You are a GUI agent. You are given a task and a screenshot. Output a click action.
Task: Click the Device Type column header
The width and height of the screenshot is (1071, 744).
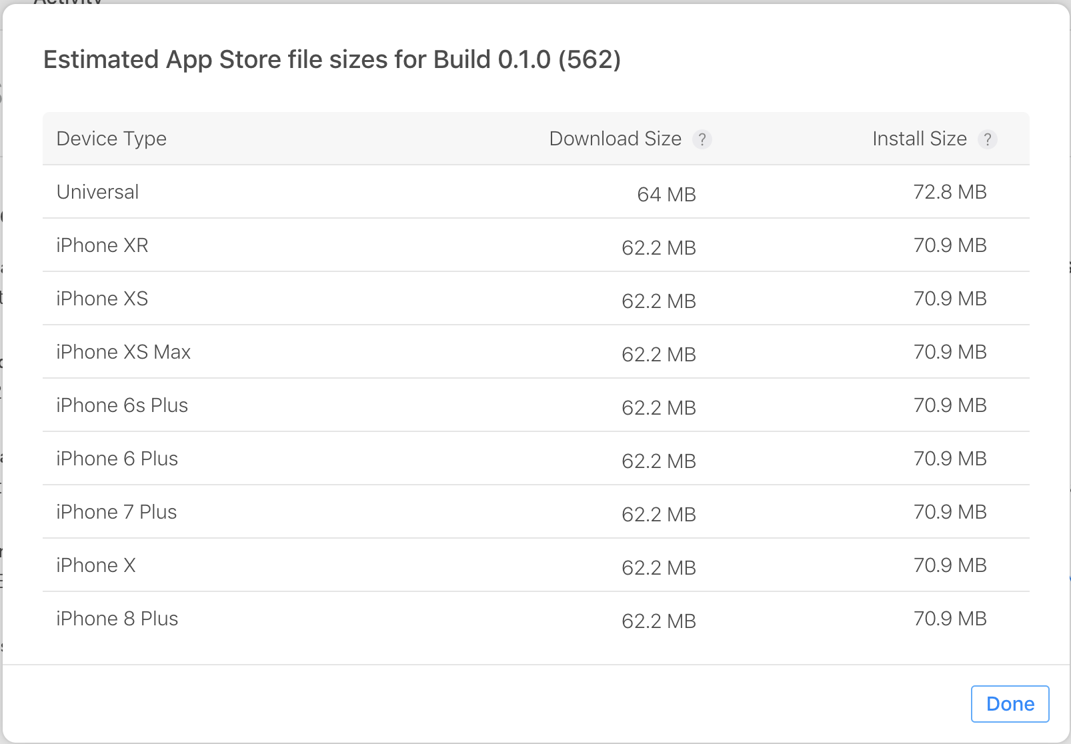pos(111,139)
